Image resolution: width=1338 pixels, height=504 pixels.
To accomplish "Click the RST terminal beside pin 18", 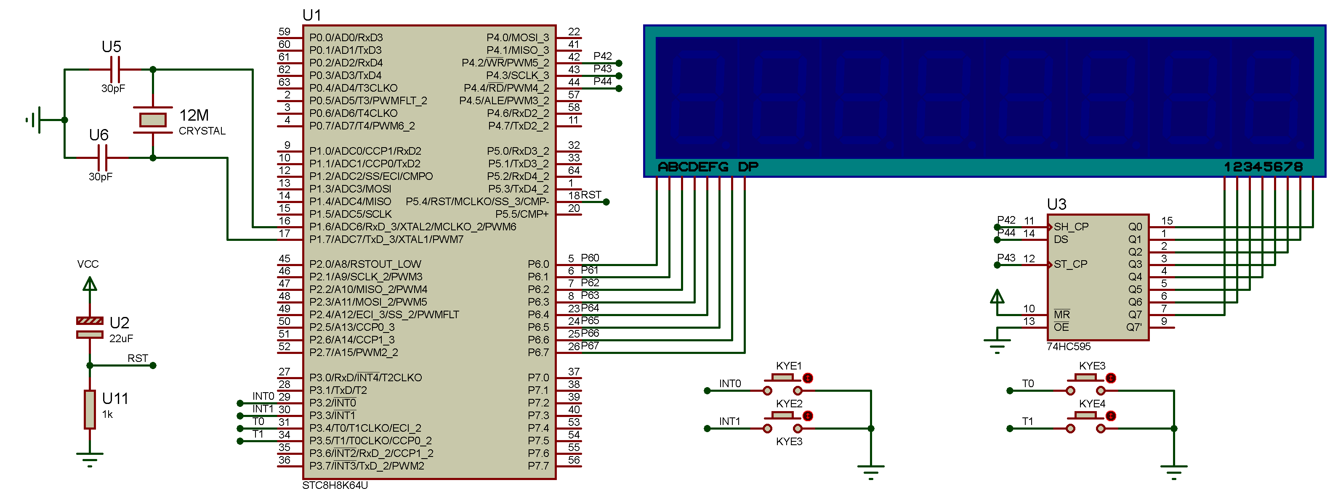I will tap(606, 202).
